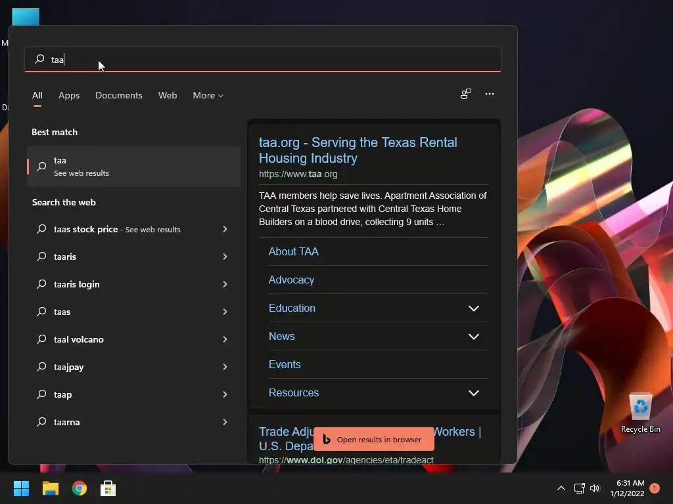Expand the News chevron

[x=473, y=337]
